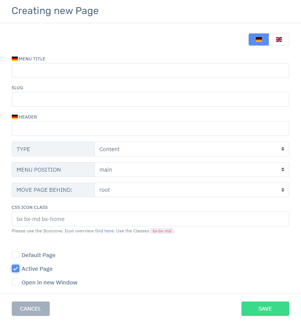Viewport: 301px width, 322px height.
Task: Click the green SAVE button
Action: pyautogui.click(x=265, y=309)
